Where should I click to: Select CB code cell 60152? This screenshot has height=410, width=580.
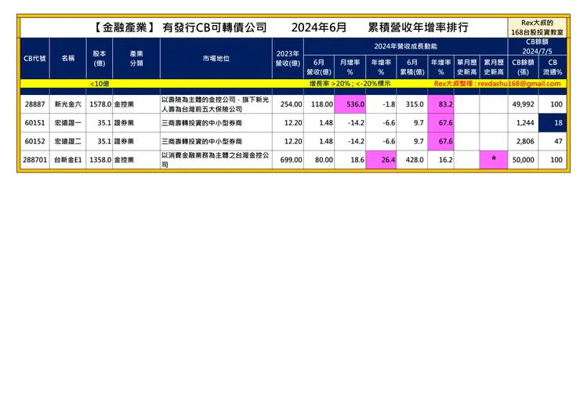(34, 141)
